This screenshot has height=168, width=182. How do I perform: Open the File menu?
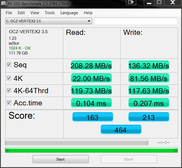pyautogui.click(x=9, y=13)
